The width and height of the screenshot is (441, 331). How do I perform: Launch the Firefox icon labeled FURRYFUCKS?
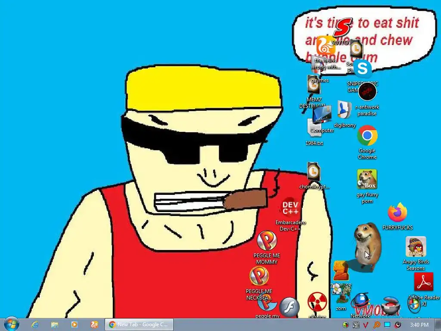[397, 212]
